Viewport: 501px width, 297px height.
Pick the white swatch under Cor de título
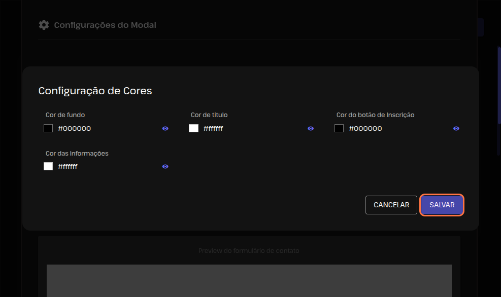193,129
